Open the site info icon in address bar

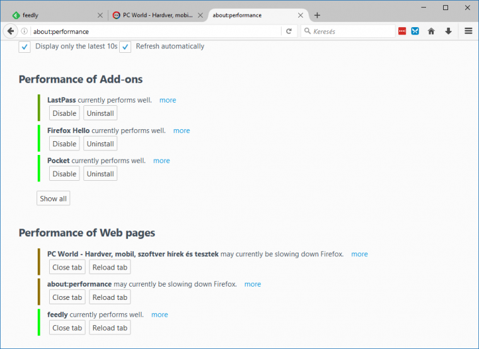pyautogui.click(x=25, y=31)
